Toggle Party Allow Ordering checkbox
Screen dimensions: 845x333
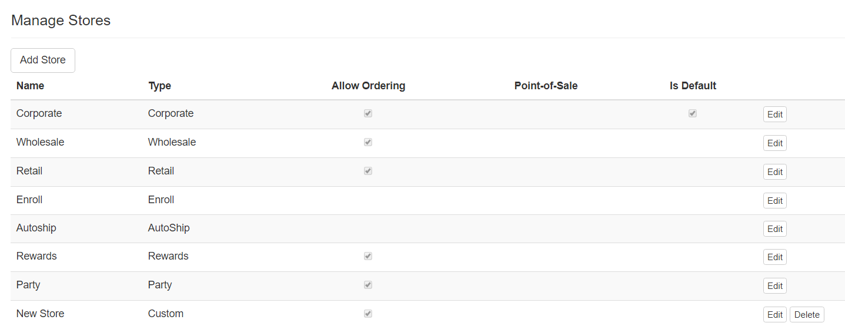coord(368,285)
